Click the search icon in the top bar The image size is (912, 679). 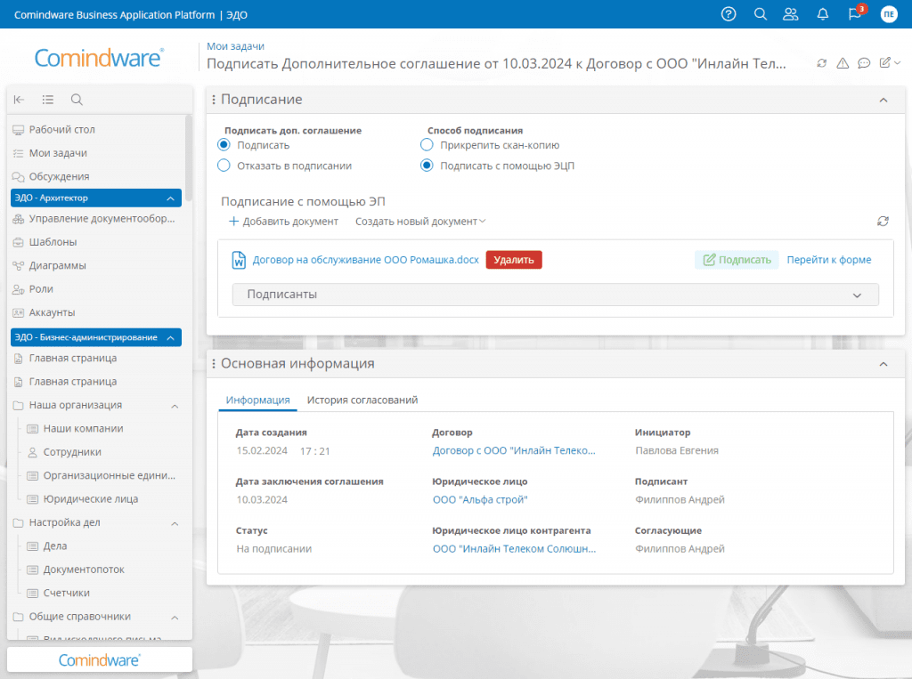coord(760,13)
